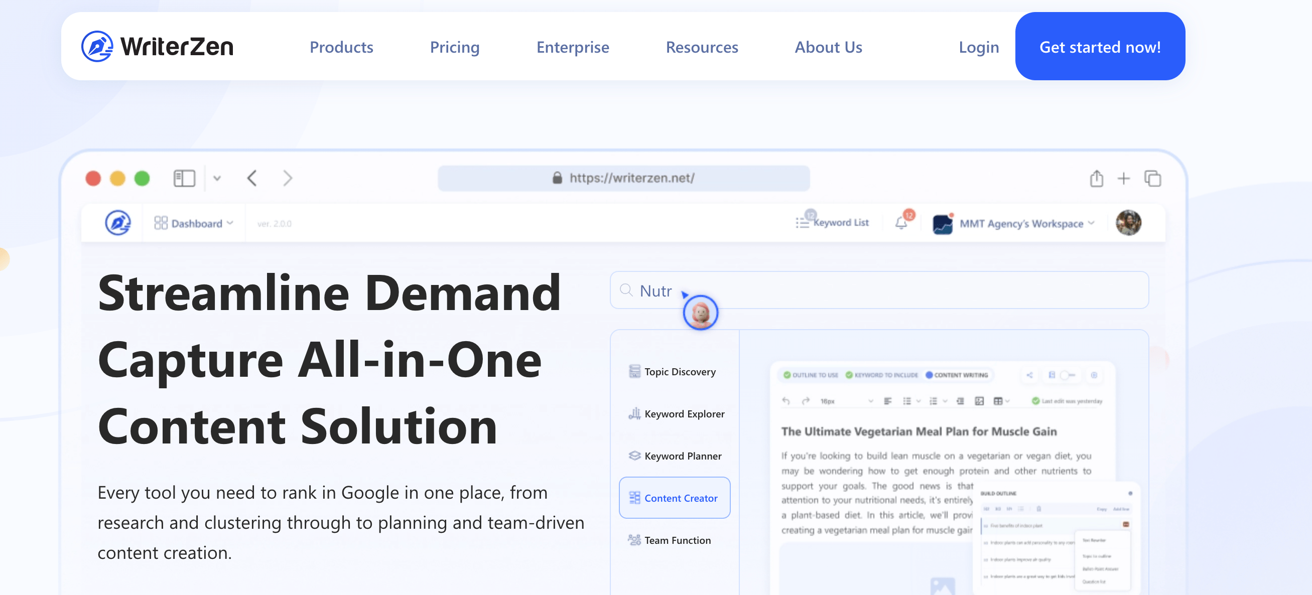This screenshot has height=595, width=1312.
Task: Click the Login link
Action: pos(979,47)
